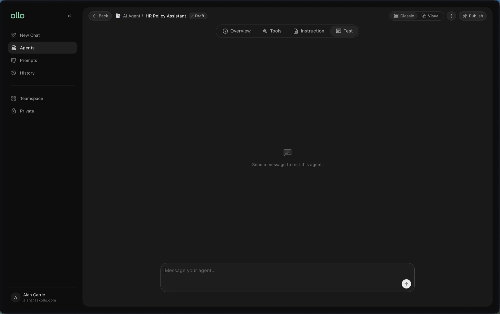500x314 pixels.
Task: Open the three-dot more options menu
Action: [x=451, y=16]
